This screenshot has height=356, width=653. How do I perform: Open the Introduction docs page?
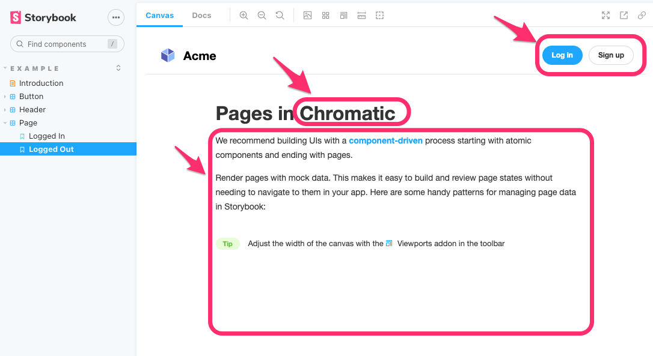[41, 83]
